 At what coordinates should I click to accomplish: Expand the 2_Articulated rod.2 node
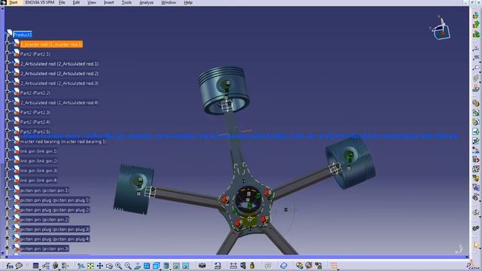pos(8,73)
